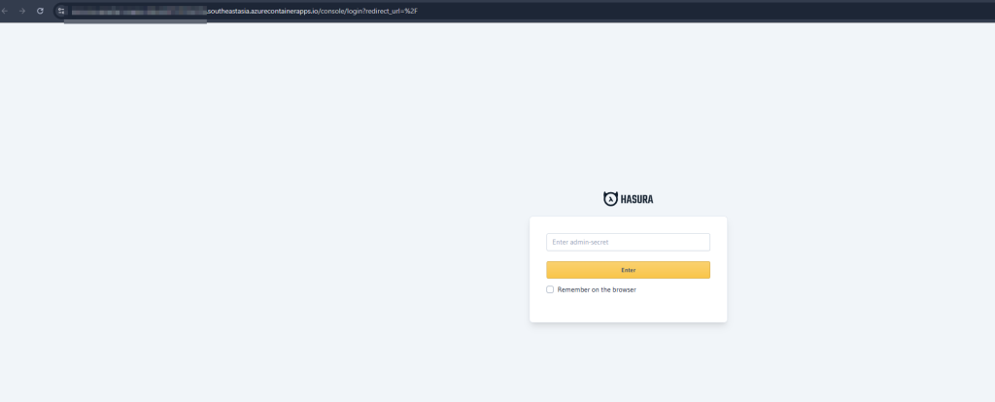Viewport: 995px width, 402px height.
Task: Focus the Enter admin-secret field
Action: click(x=628, y=242)
